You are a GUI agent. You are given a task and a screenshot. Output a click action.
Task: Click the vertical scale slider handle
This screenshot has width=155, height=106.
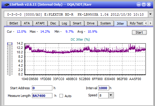click(x=10, y=44)
